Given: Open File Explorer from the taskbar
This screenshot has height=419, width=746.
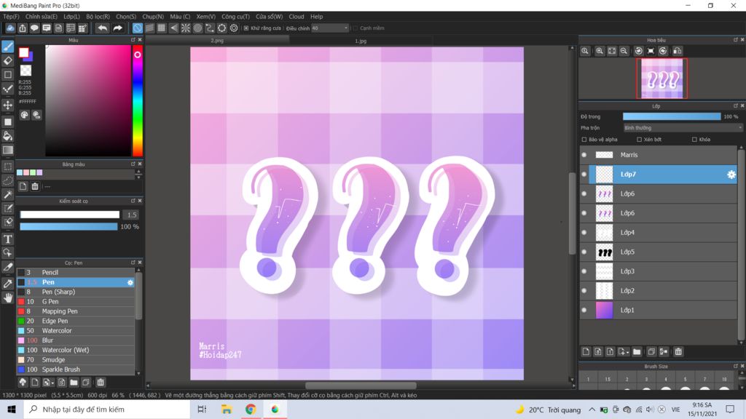Looking at the screenshot, I should click(227, 409).
